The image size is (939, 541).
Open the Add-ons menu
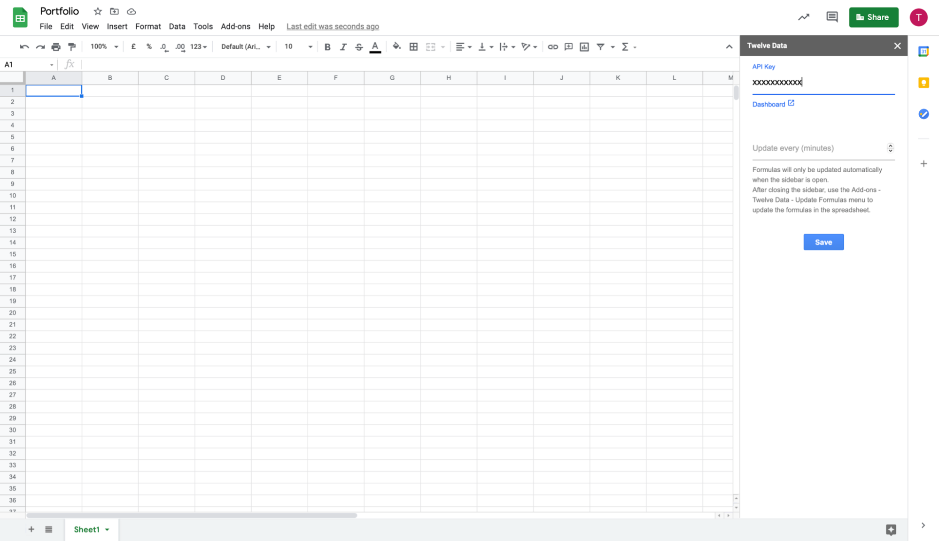click(x=235, y=27)
